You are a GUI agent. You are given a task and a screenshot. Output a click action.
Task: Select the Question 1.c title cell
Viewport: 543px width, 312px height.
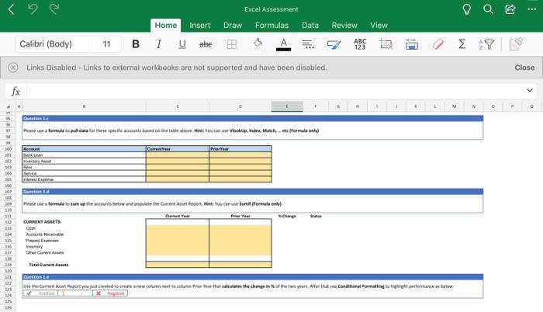pos(252,118)
